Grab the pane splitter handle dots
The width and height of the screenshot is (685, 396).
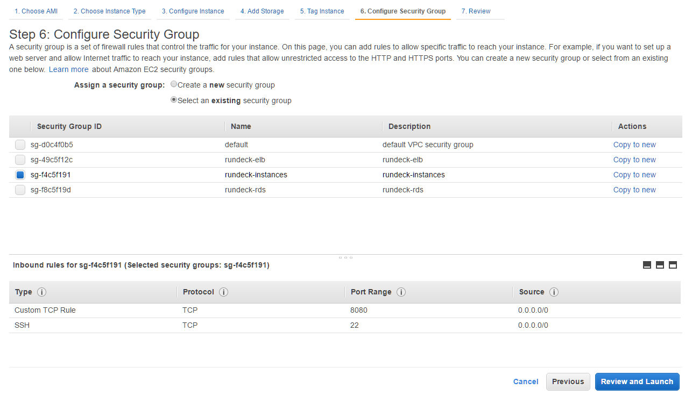click(x=345, y=257)
